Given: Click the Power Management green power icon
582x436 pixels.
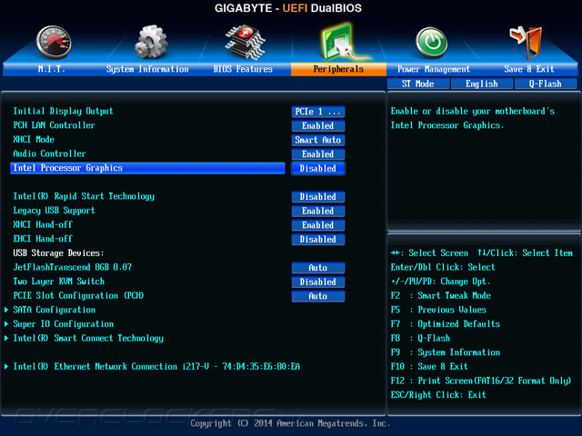Looking at the screenshot, I should (x=431, y=43).
